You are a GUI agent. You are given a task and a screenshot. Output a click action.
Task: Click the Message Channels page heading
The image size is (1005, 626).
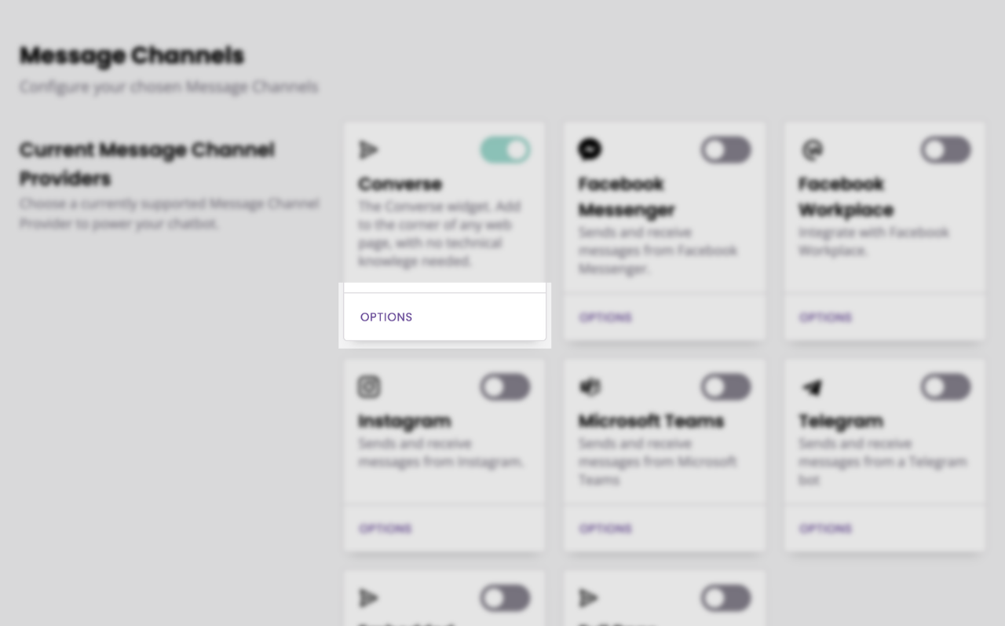click(x=132, y=55)
